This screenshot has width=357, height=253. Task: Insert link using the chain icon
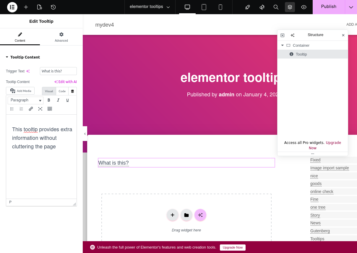click(x=31, y=109)
